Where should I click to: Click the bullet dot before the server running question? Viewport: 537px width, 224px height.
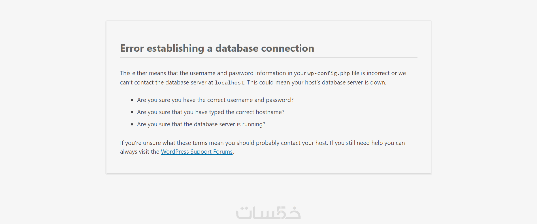click(132, 124)
